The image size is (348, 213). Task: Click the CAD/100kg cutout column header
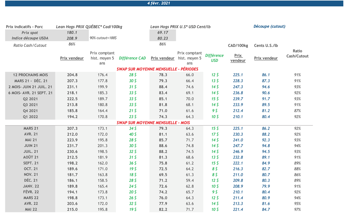point(238,46)
